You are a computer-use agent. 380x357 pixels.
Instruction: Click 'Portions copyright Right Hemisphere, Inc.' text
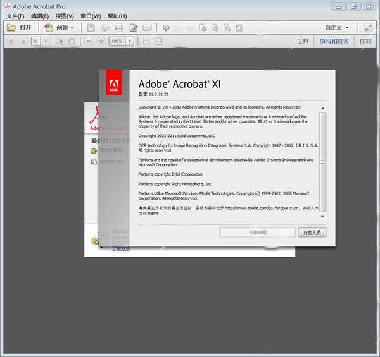pos(175,184)
